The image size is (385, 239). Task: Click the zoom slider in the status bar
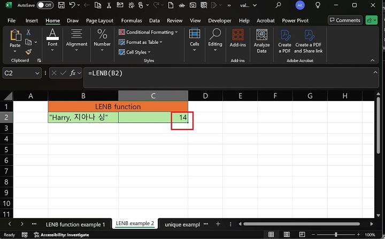(x=336, y=235)
